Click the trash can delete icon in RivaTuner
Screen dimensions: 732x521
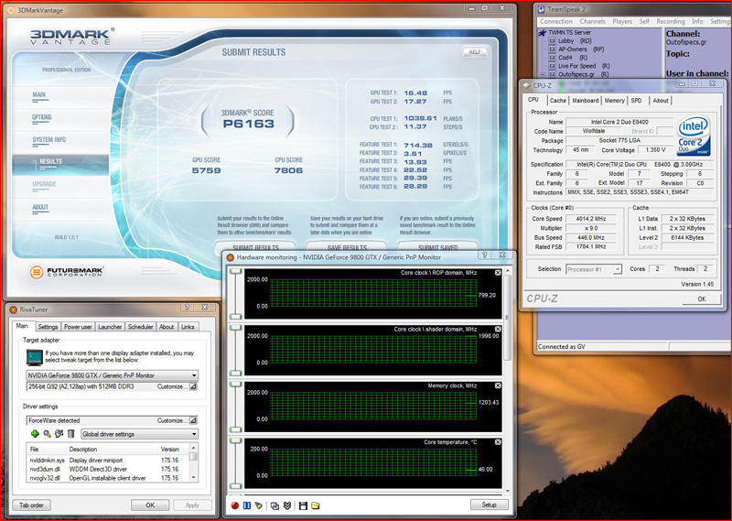click(x=71, y=434)
